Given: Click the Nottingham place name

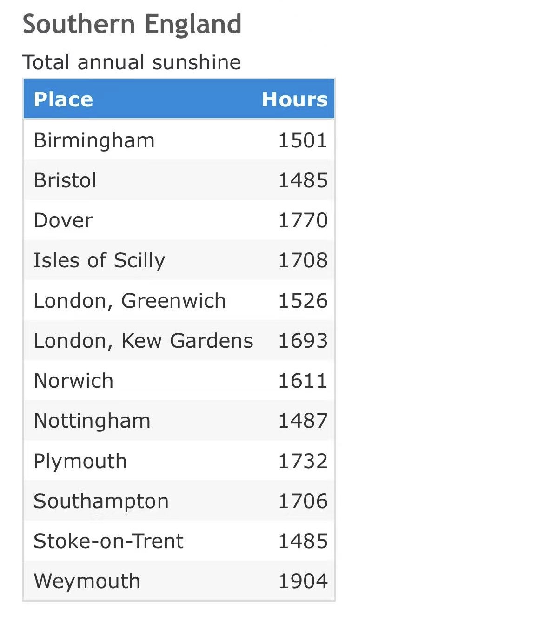Looking at the screenshot, I should click(x=92, y=421).
